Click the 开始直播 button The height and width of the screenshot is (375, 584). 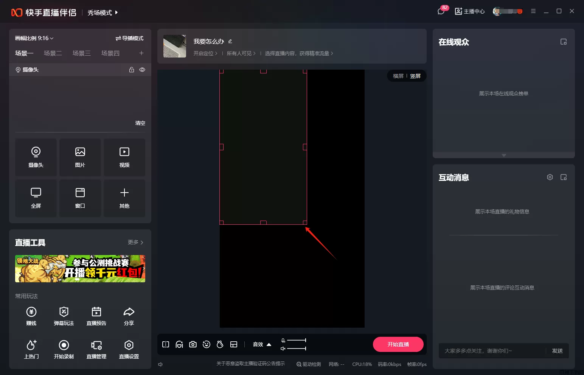pos(398,344)
